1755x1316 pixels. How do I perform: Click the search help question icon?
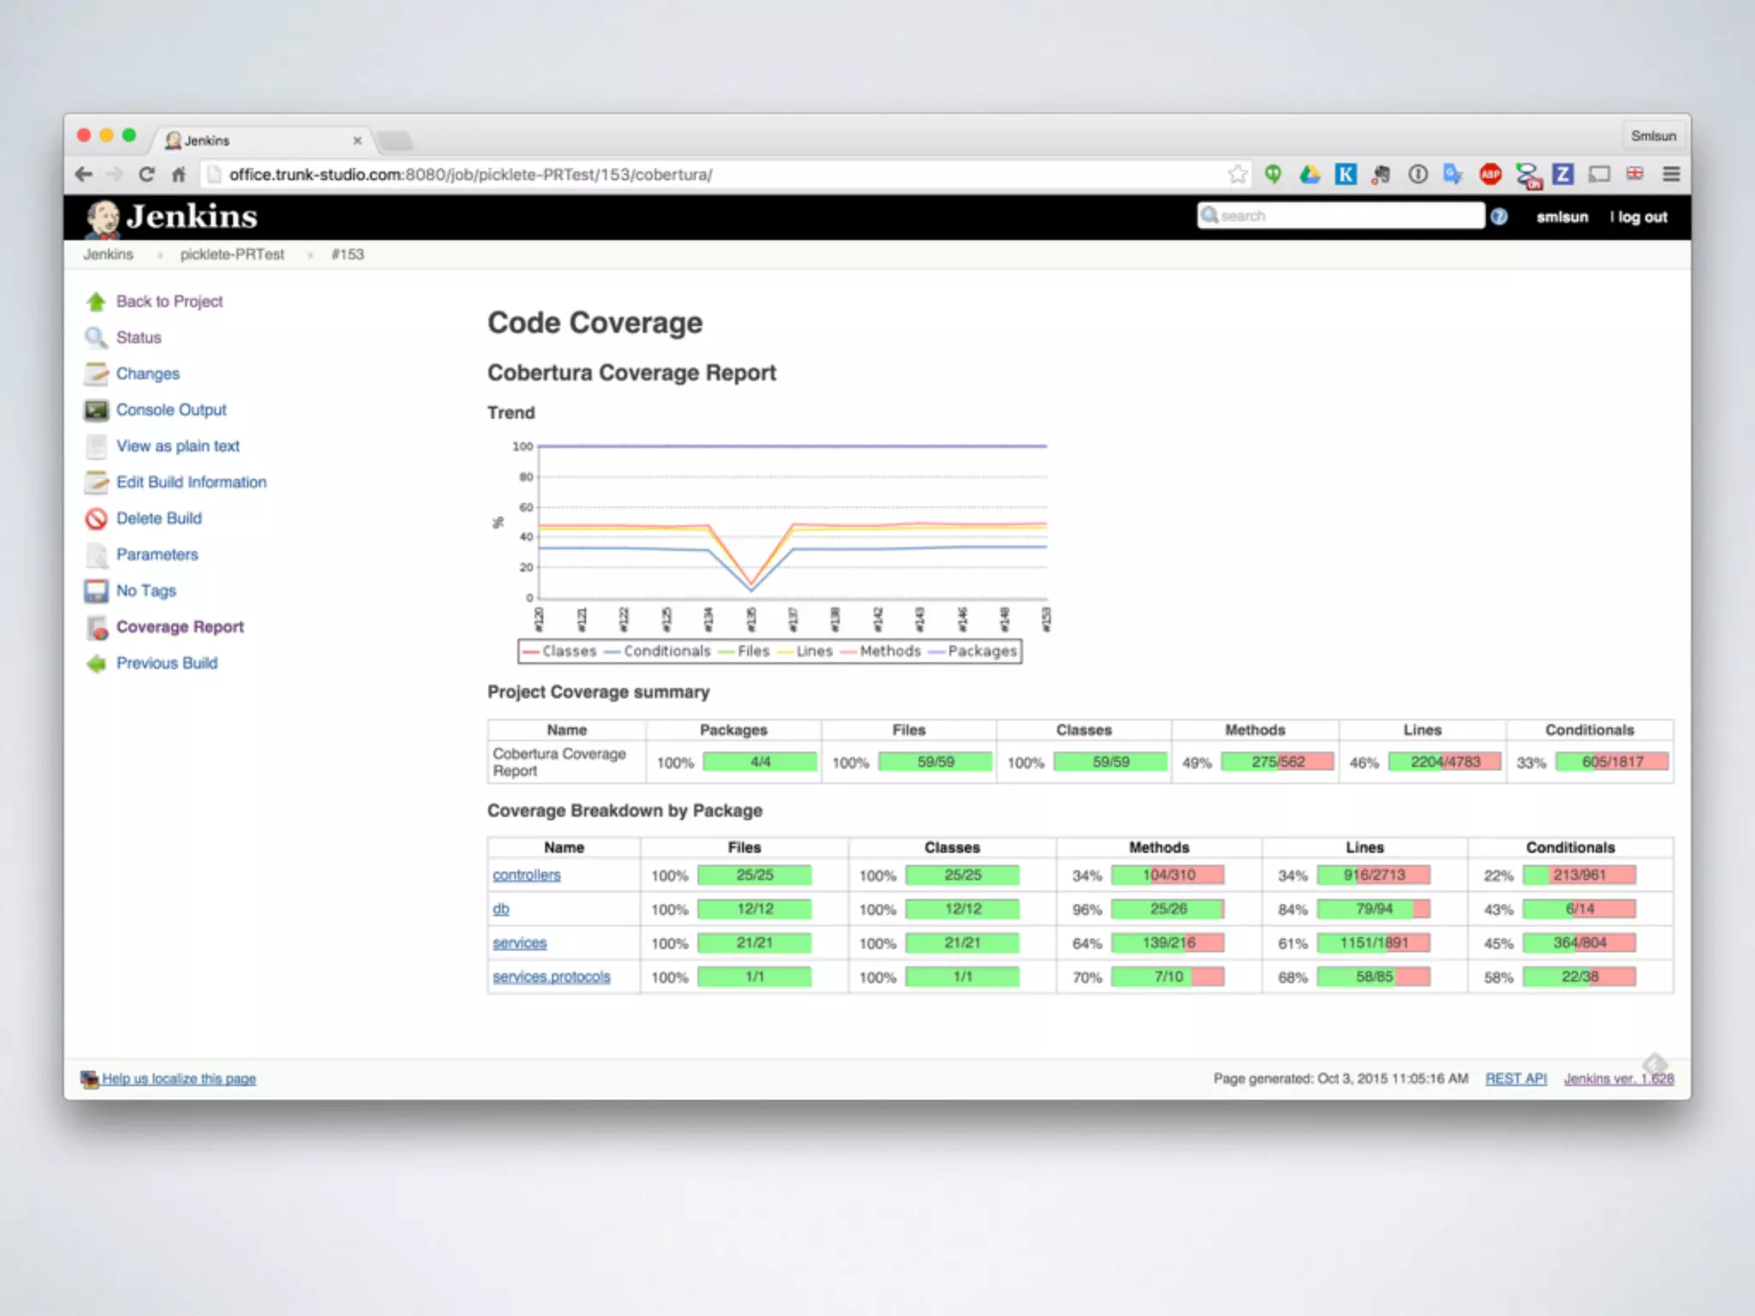[x=1499, y=217]
